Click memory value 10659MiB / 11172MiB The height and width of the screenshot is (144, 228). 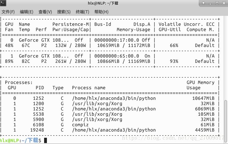pos(124,45)
